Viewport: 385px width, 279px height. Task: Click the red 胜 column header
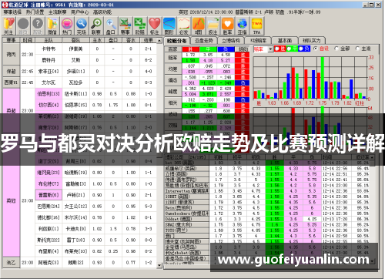click(190, 49)
